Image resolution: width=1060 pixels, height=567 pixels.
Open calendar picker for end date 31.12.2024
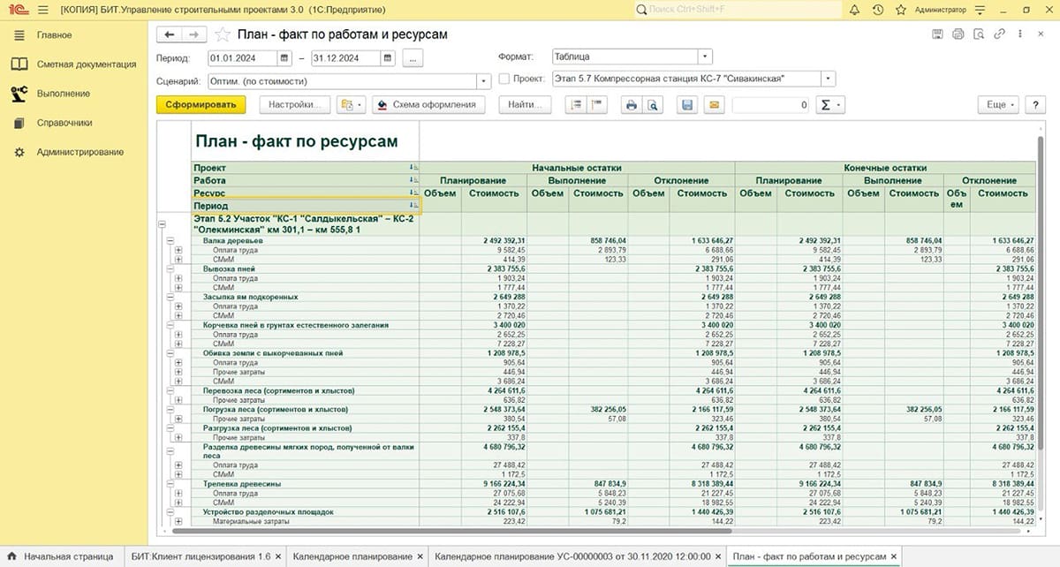(x=388, y=58)
